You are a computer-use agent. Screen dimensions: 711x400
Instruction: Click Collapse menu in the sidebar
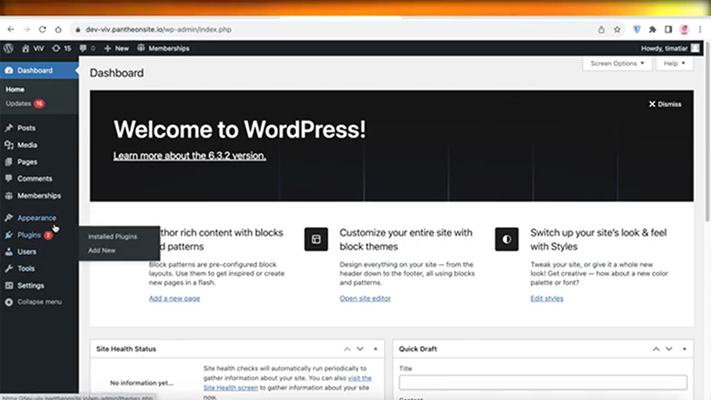(39, 302)
